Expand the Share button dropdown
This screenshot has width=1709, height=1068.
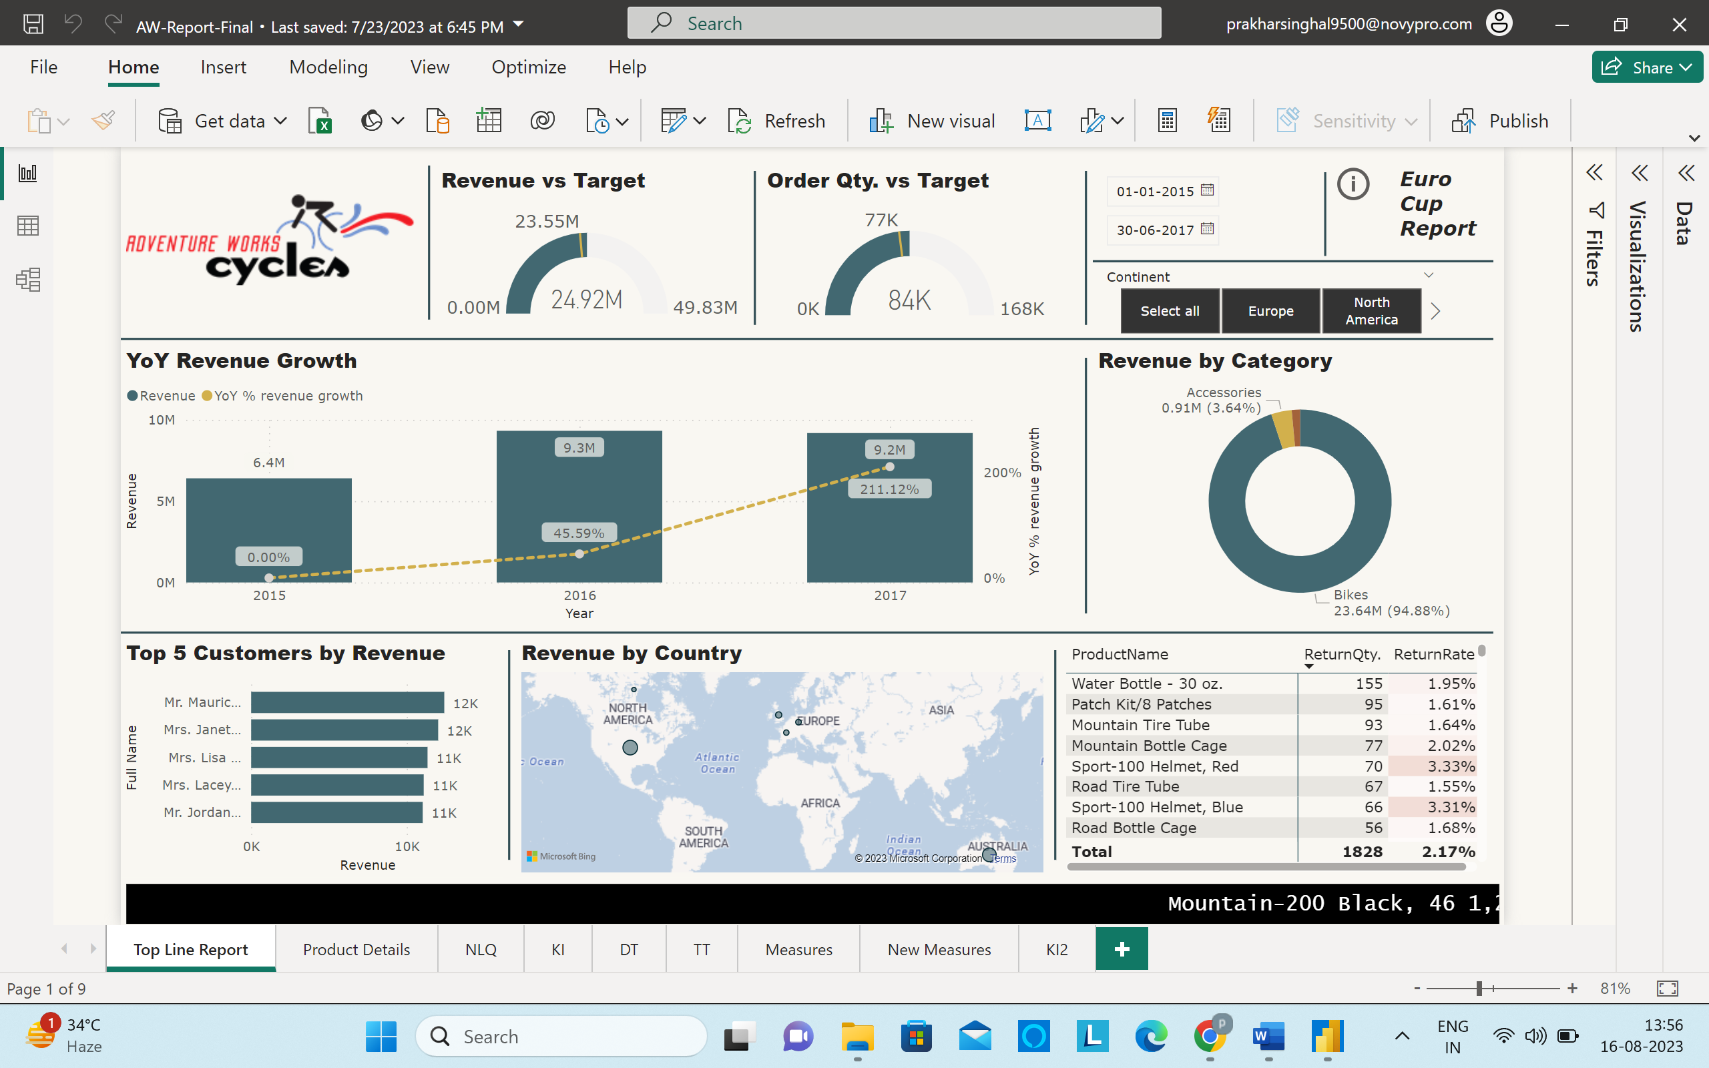pyautogui.click(x=1686, y=68)
